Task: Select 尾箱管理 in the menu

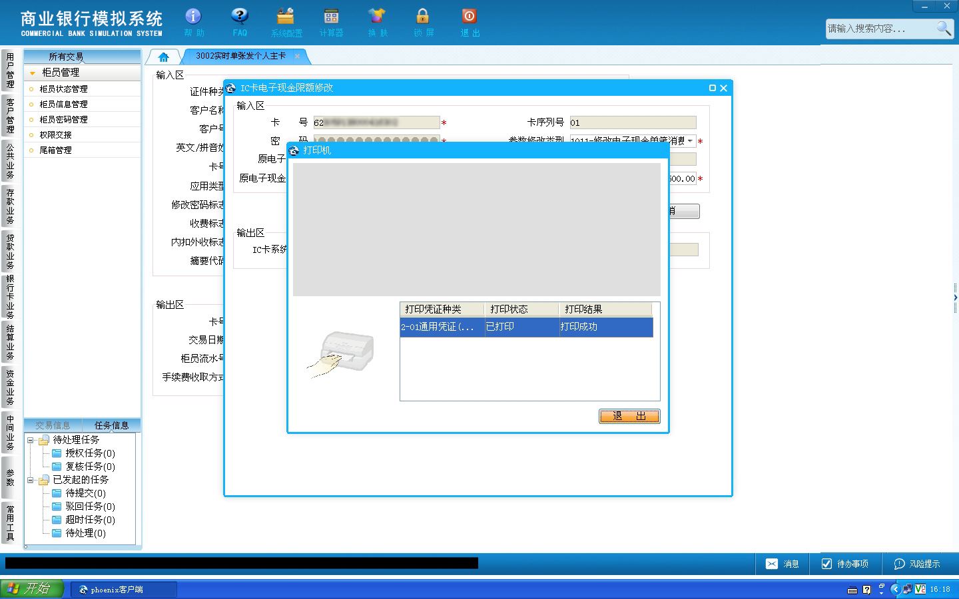Action: (55, 150)
